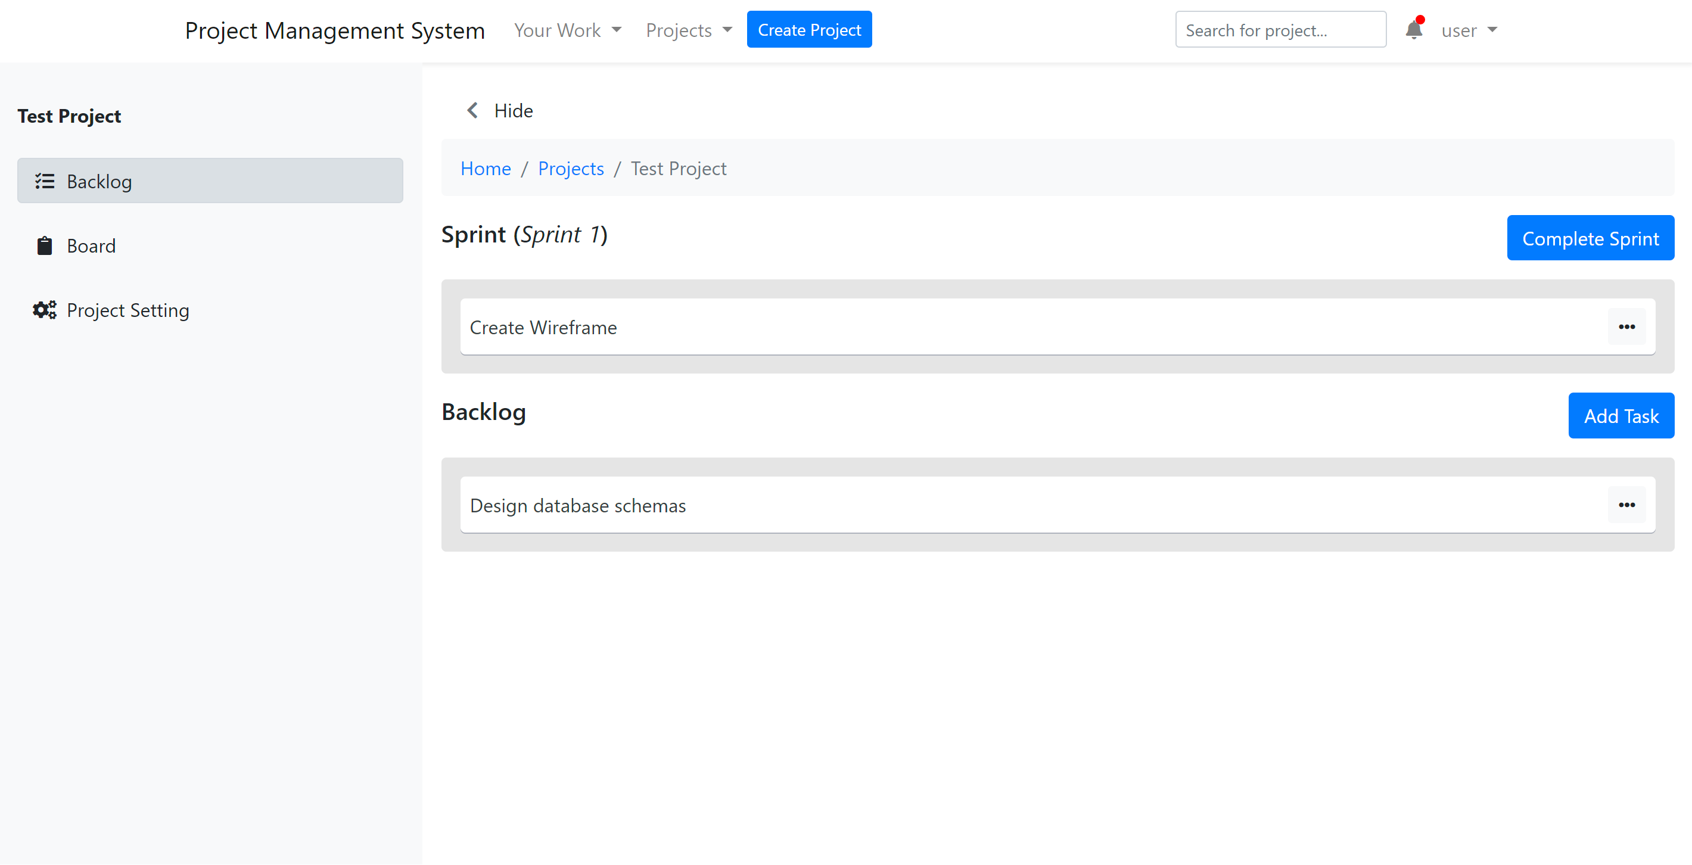Click the three-dot menu on Design database schemas
The height and width of the screenshot is (865, 1692).
[x=1628, y=504]
